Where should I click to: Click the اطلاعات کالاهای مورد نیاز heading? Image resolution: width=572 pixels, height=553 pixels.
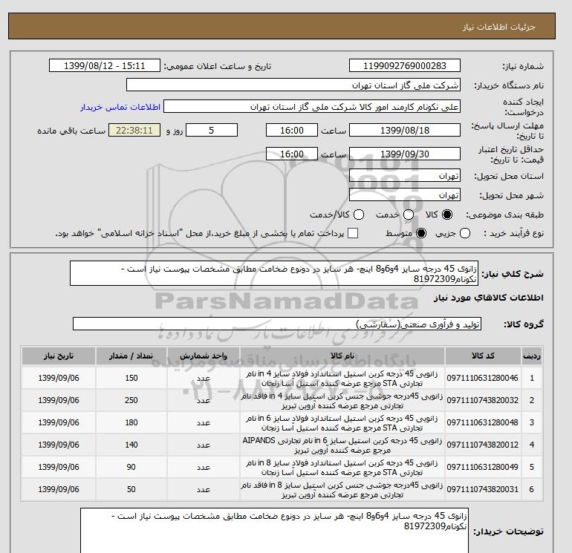[488, 298]
